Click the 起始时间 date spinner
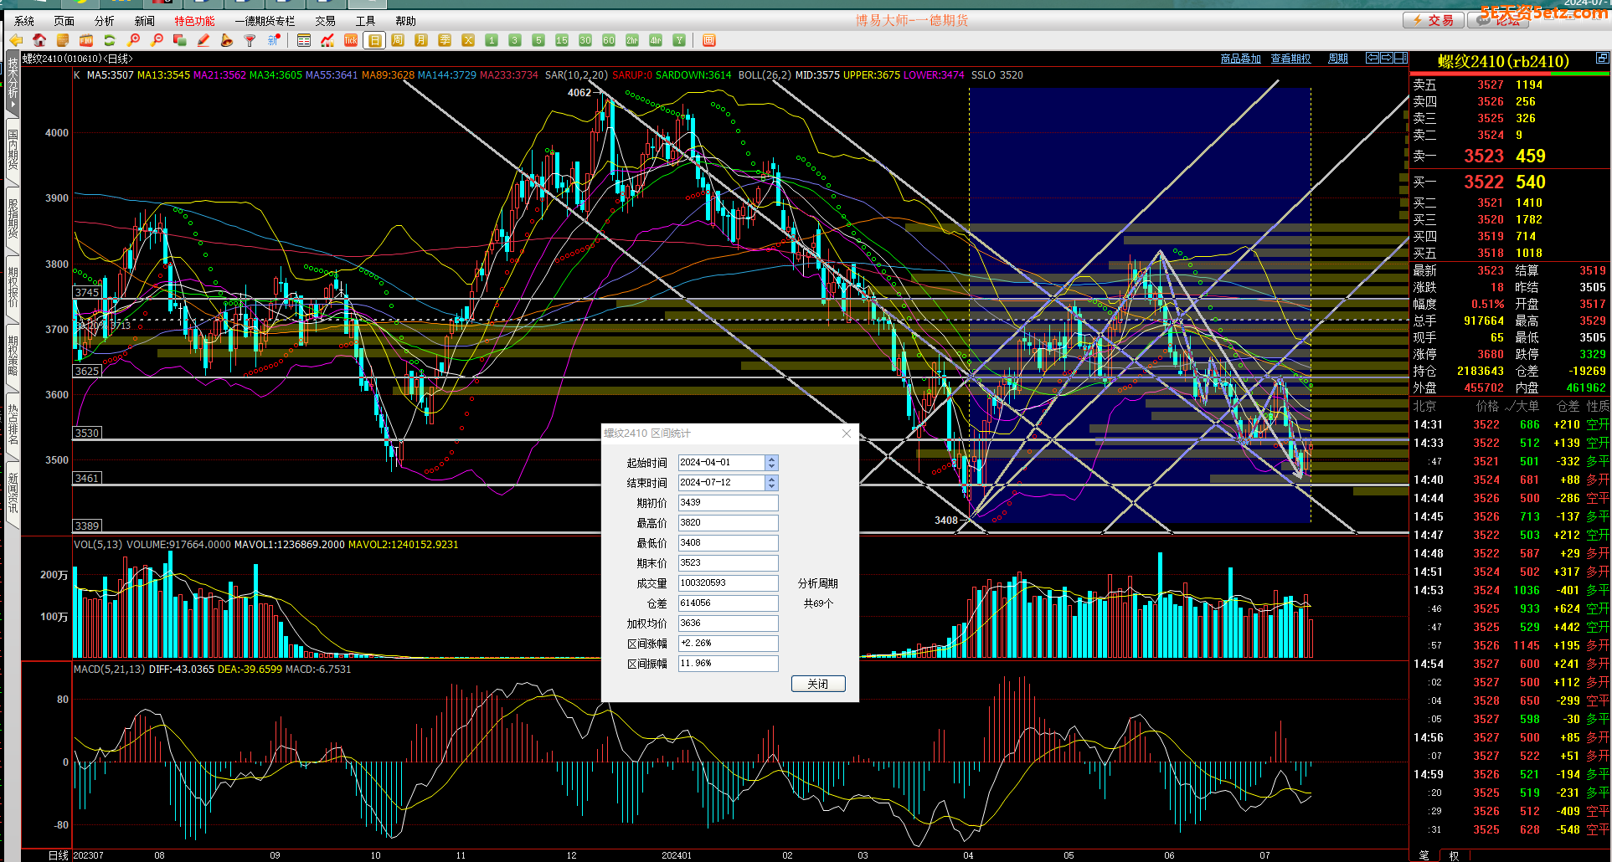1612x862 pixels. pos(771,463)
